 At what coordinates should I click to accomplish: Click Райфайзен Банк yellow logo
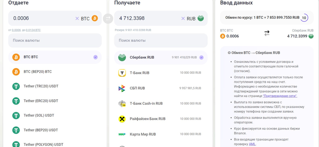122,119
